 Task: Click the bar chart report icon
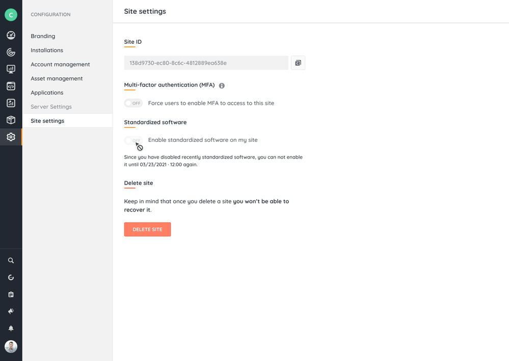pos(11,103)
